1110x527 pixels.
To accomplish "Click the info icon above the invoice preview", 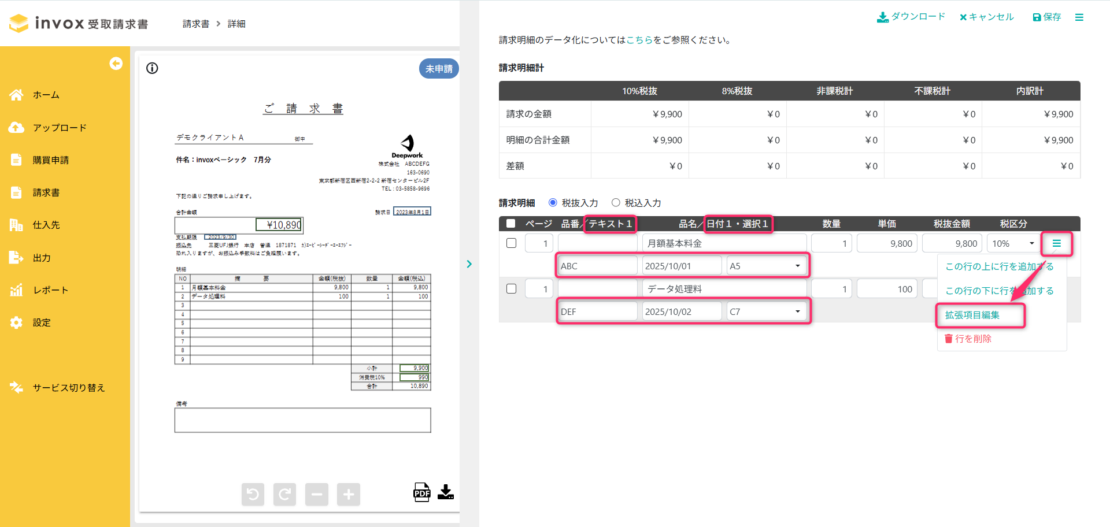I will (x=152, y=68).
